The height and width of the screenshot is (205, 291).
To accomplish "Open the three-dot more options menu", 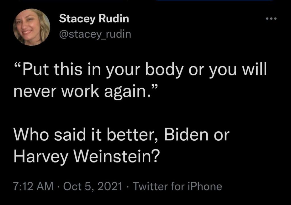I will [271, 18].
